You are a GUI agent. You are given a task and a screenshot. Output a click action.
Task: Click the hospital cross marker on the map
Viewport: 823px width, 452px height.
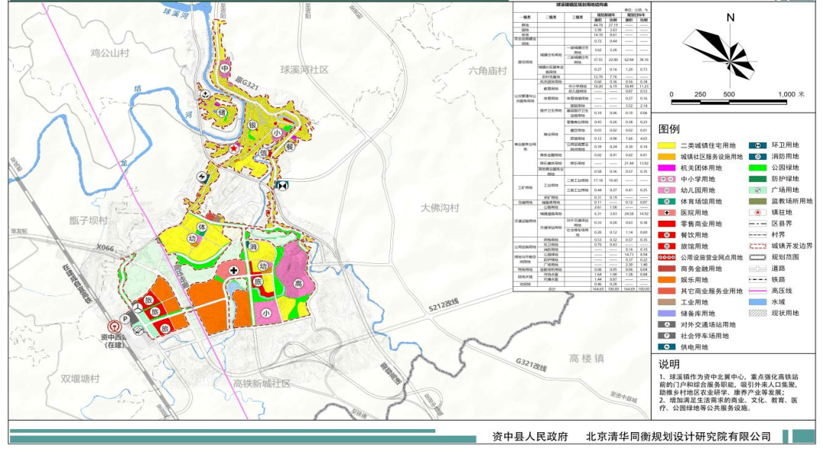pos(234,271)
